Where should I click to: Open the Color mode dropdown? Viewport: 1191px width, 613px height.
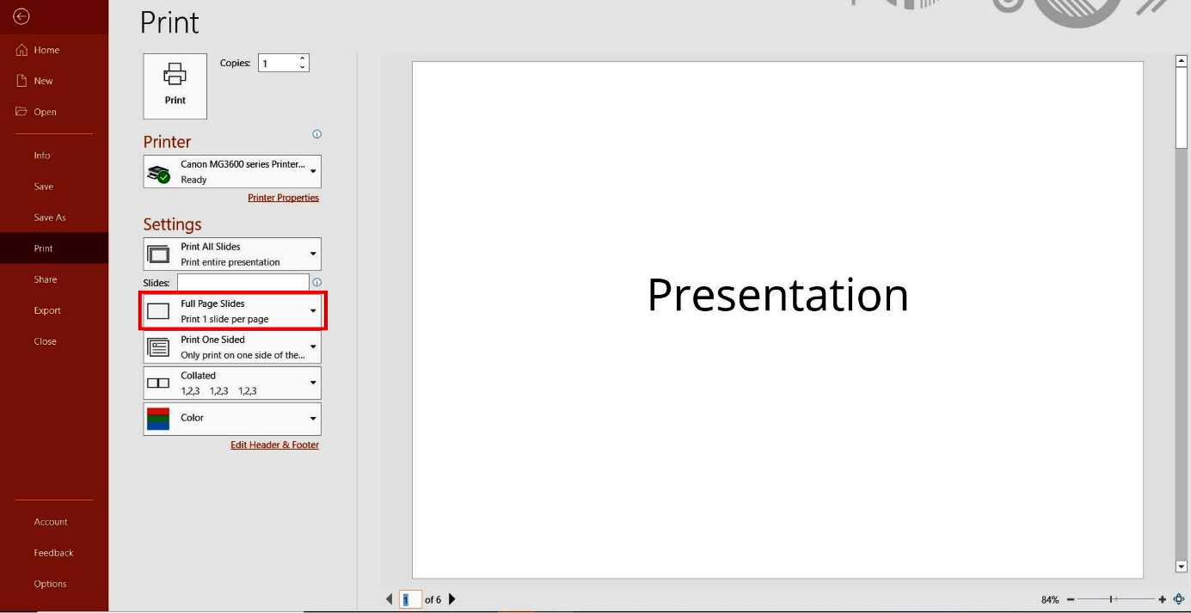point(311,418)
